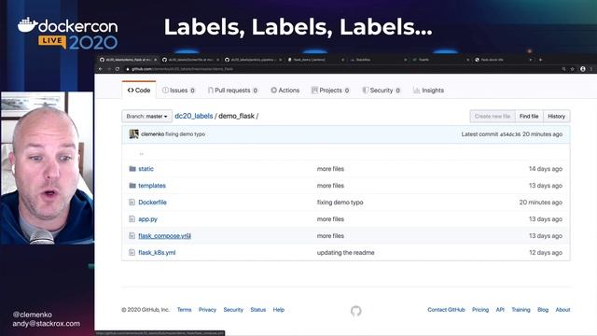This screenshot has width=597, height=336.
Task: Open 'more files' commit on static row
Action: coord(330,169)
